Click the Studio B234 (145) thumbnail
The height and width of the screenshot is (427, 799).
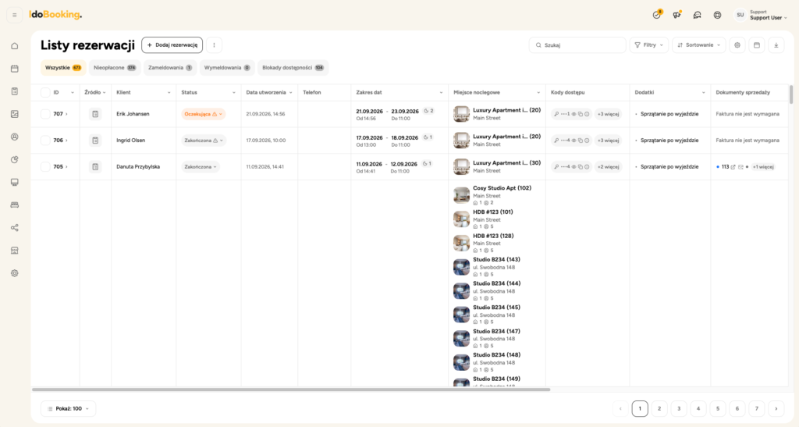[462, 315]
